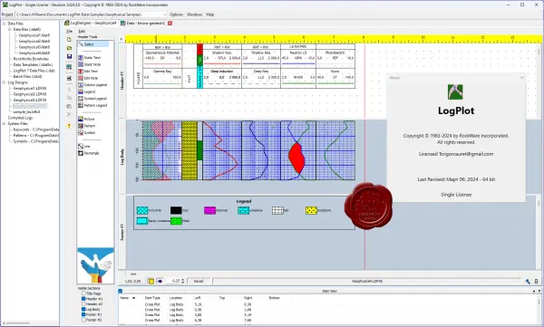Open the Project path dropdown
The height and width of the screenshot is (327, 544).
pyautogui.click(x=164, y=14)
